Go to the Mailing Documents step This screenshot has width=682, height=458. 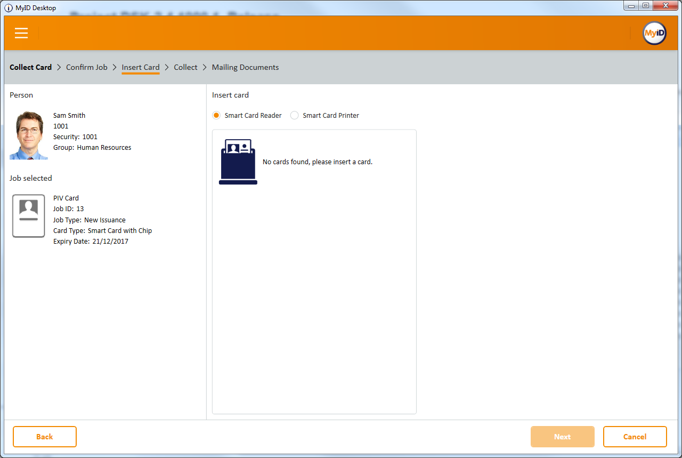tap(245, 67)
